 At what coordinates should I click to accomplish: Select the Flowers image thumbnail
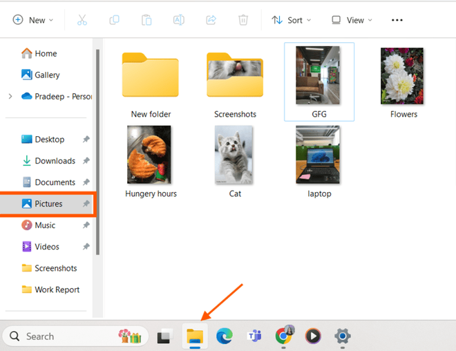click(402, 76)
